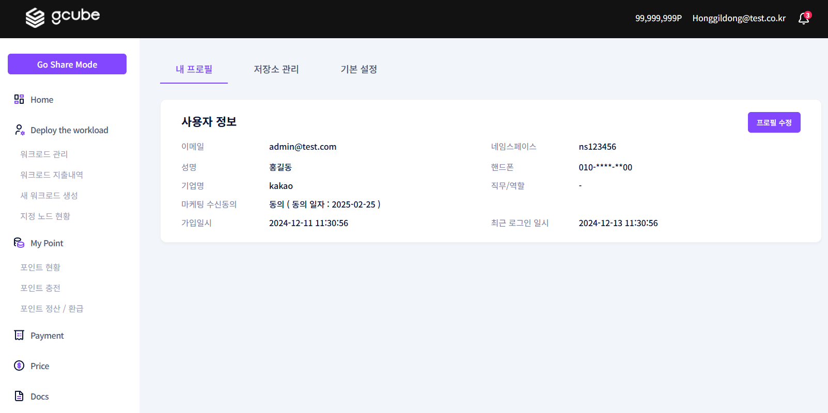This screenshot has height=413, width=828.
Task: Click the Deploy the workload icon
Action: point(20,130)
